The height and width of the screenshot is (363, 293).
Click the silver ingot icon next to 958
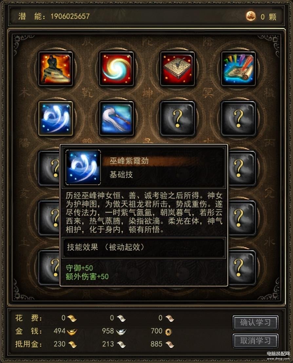[121, 332]
